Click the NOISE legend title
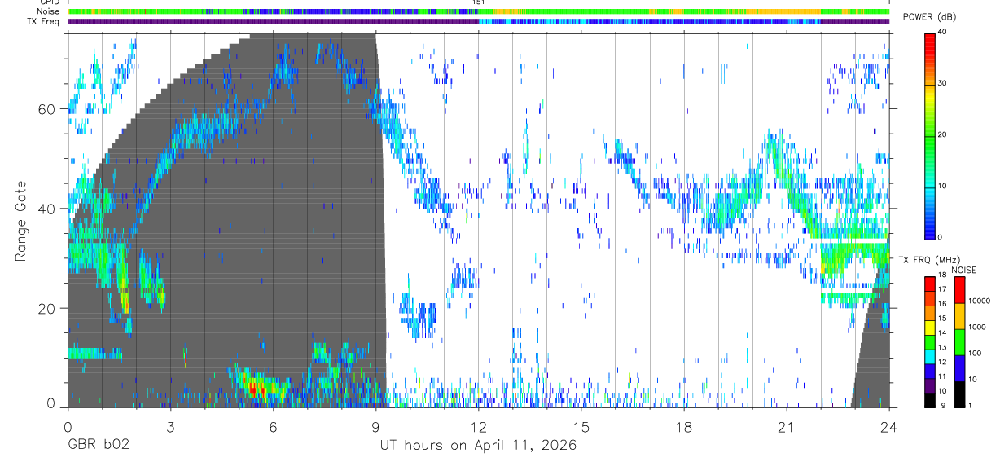 (963, 270)
